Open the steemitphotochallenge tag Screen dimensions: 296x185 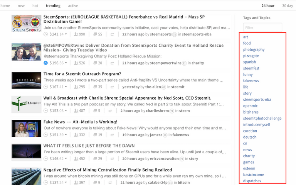pos(262,119)
